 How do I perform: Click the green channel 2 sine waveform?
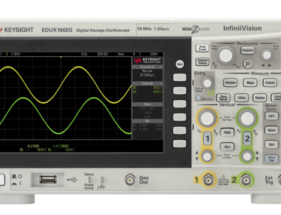[x=94, y=99]
